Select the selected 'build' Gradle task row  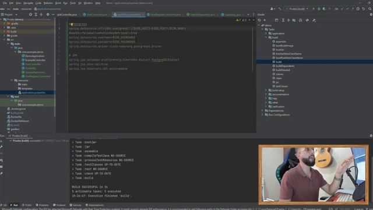pos(315,62)
